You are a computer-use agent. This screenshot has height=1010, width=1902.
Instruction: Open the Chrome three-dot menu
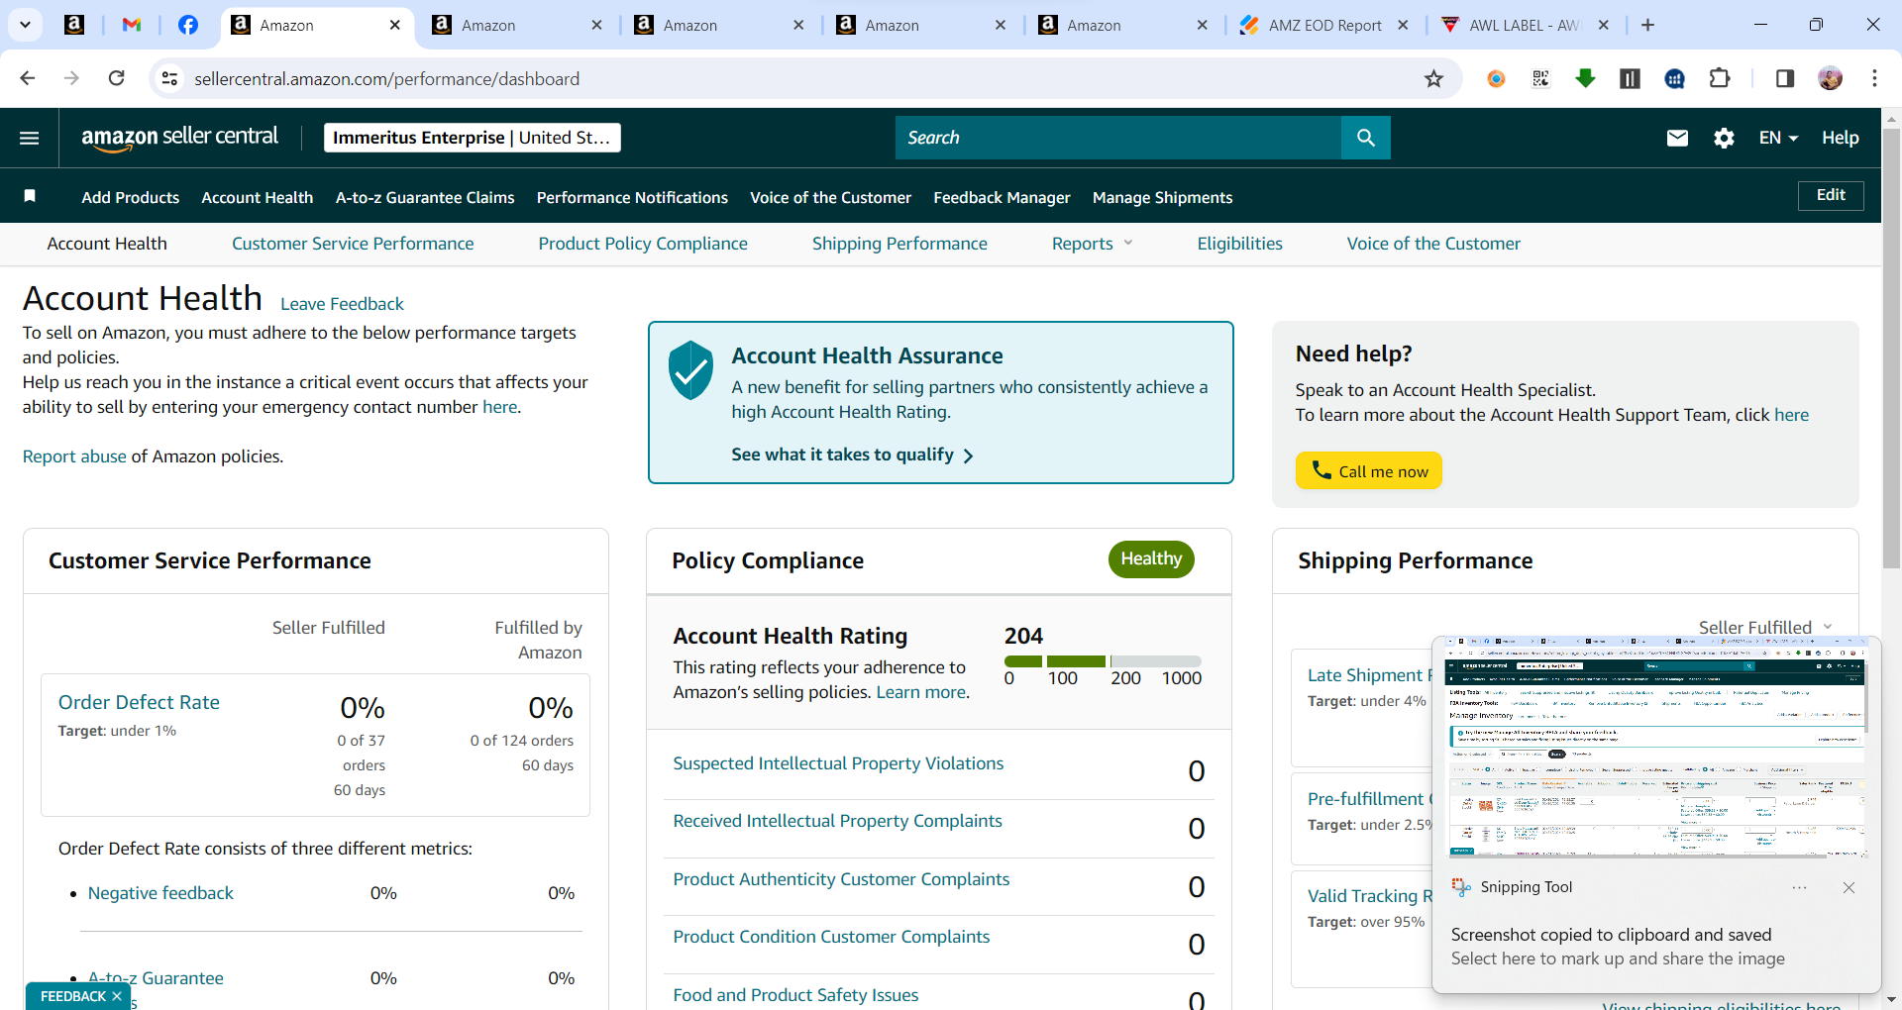coord(1874,78)
